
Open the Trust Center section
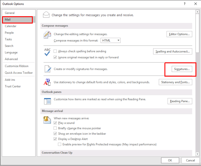[13, 86]
